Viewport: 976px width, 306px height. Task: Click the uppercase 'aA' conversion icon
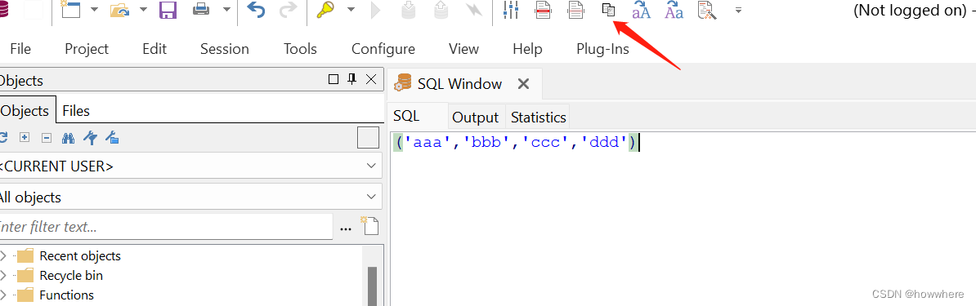coord(641,10)
